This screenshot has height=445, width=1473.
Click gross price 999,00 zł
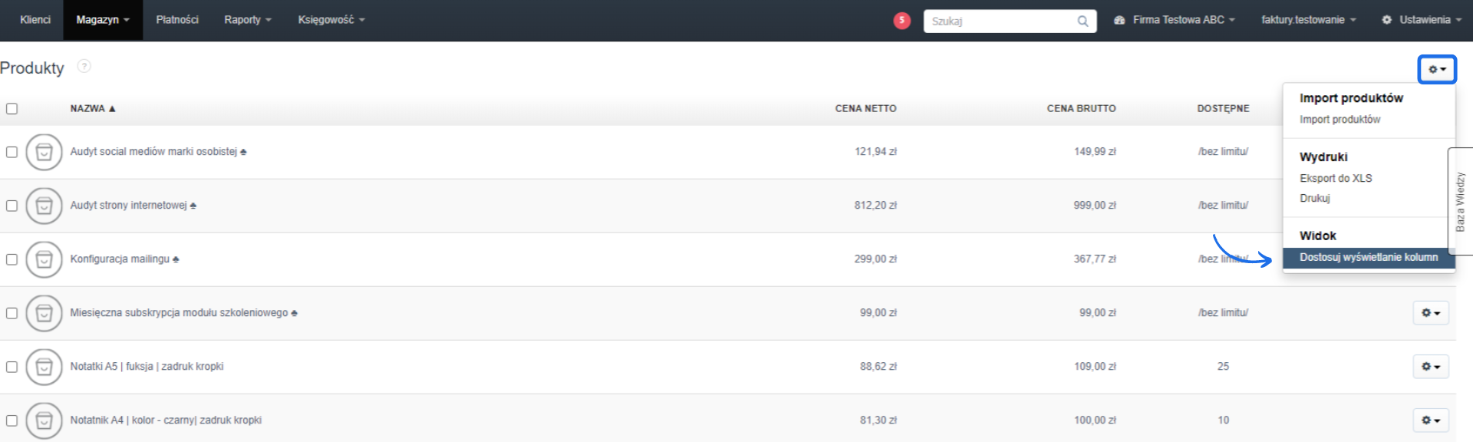[x=1094, y=206]
